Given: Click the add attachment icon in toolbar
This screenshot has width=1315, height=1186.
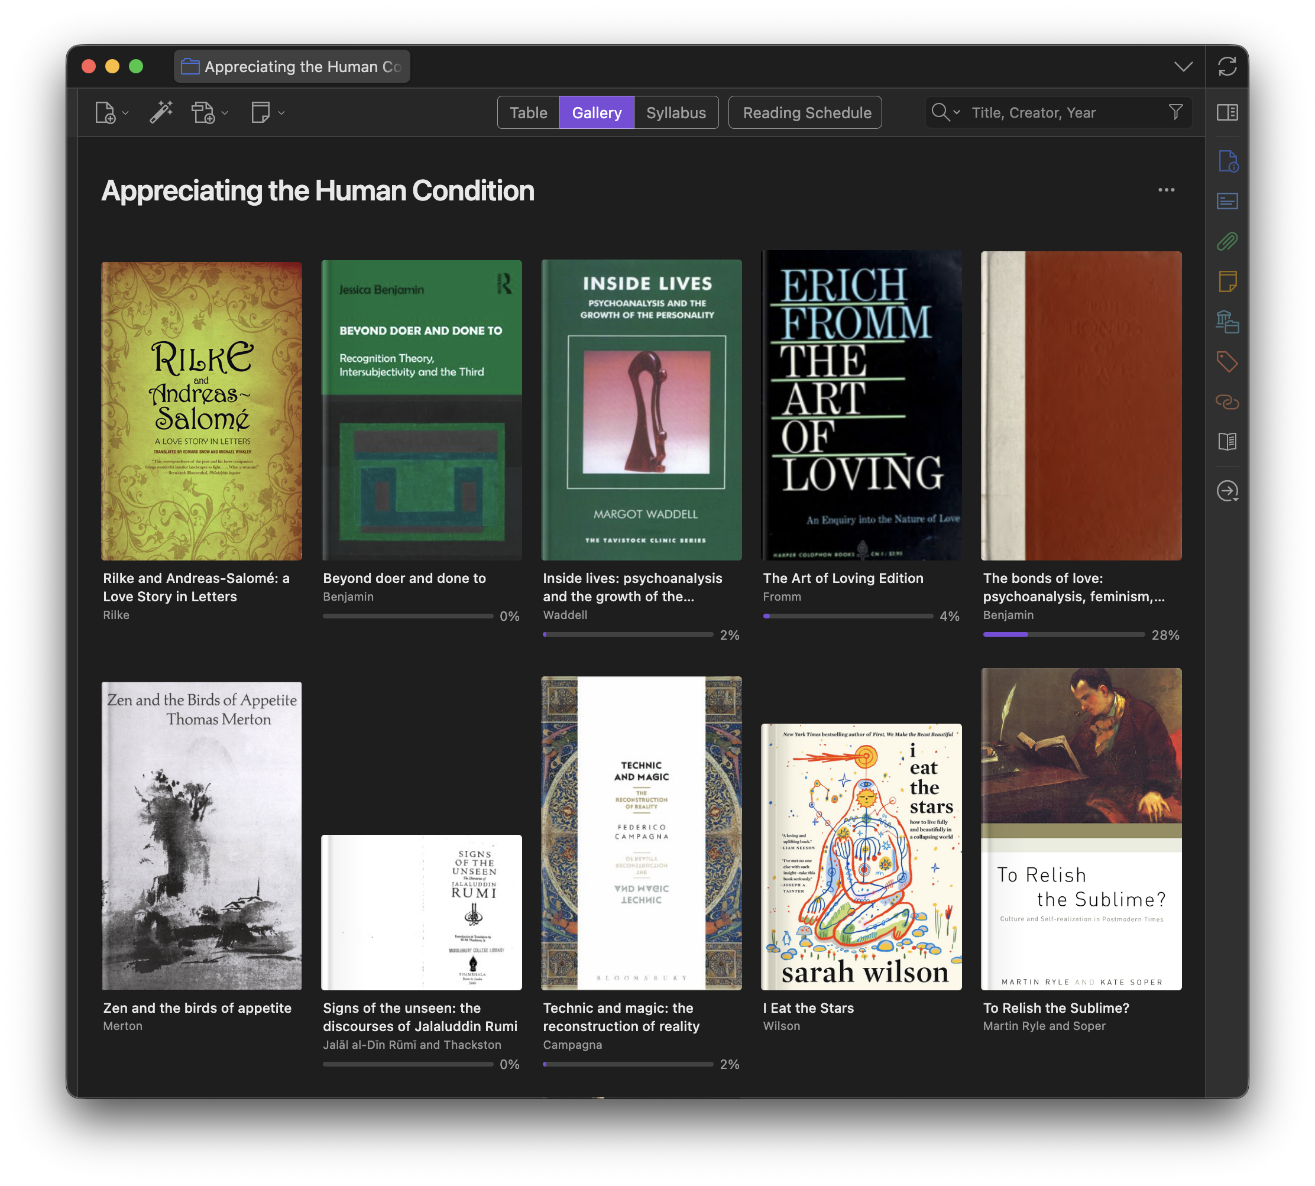Looking at the screenshot, I should tap(203, 112).
